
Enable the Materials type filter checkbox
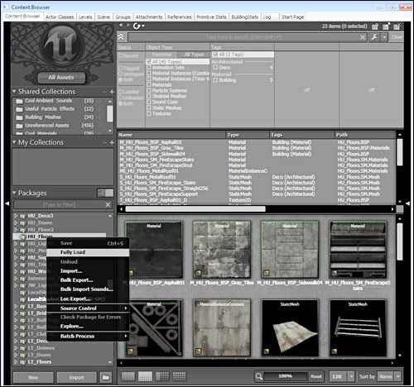coord(149,84)
